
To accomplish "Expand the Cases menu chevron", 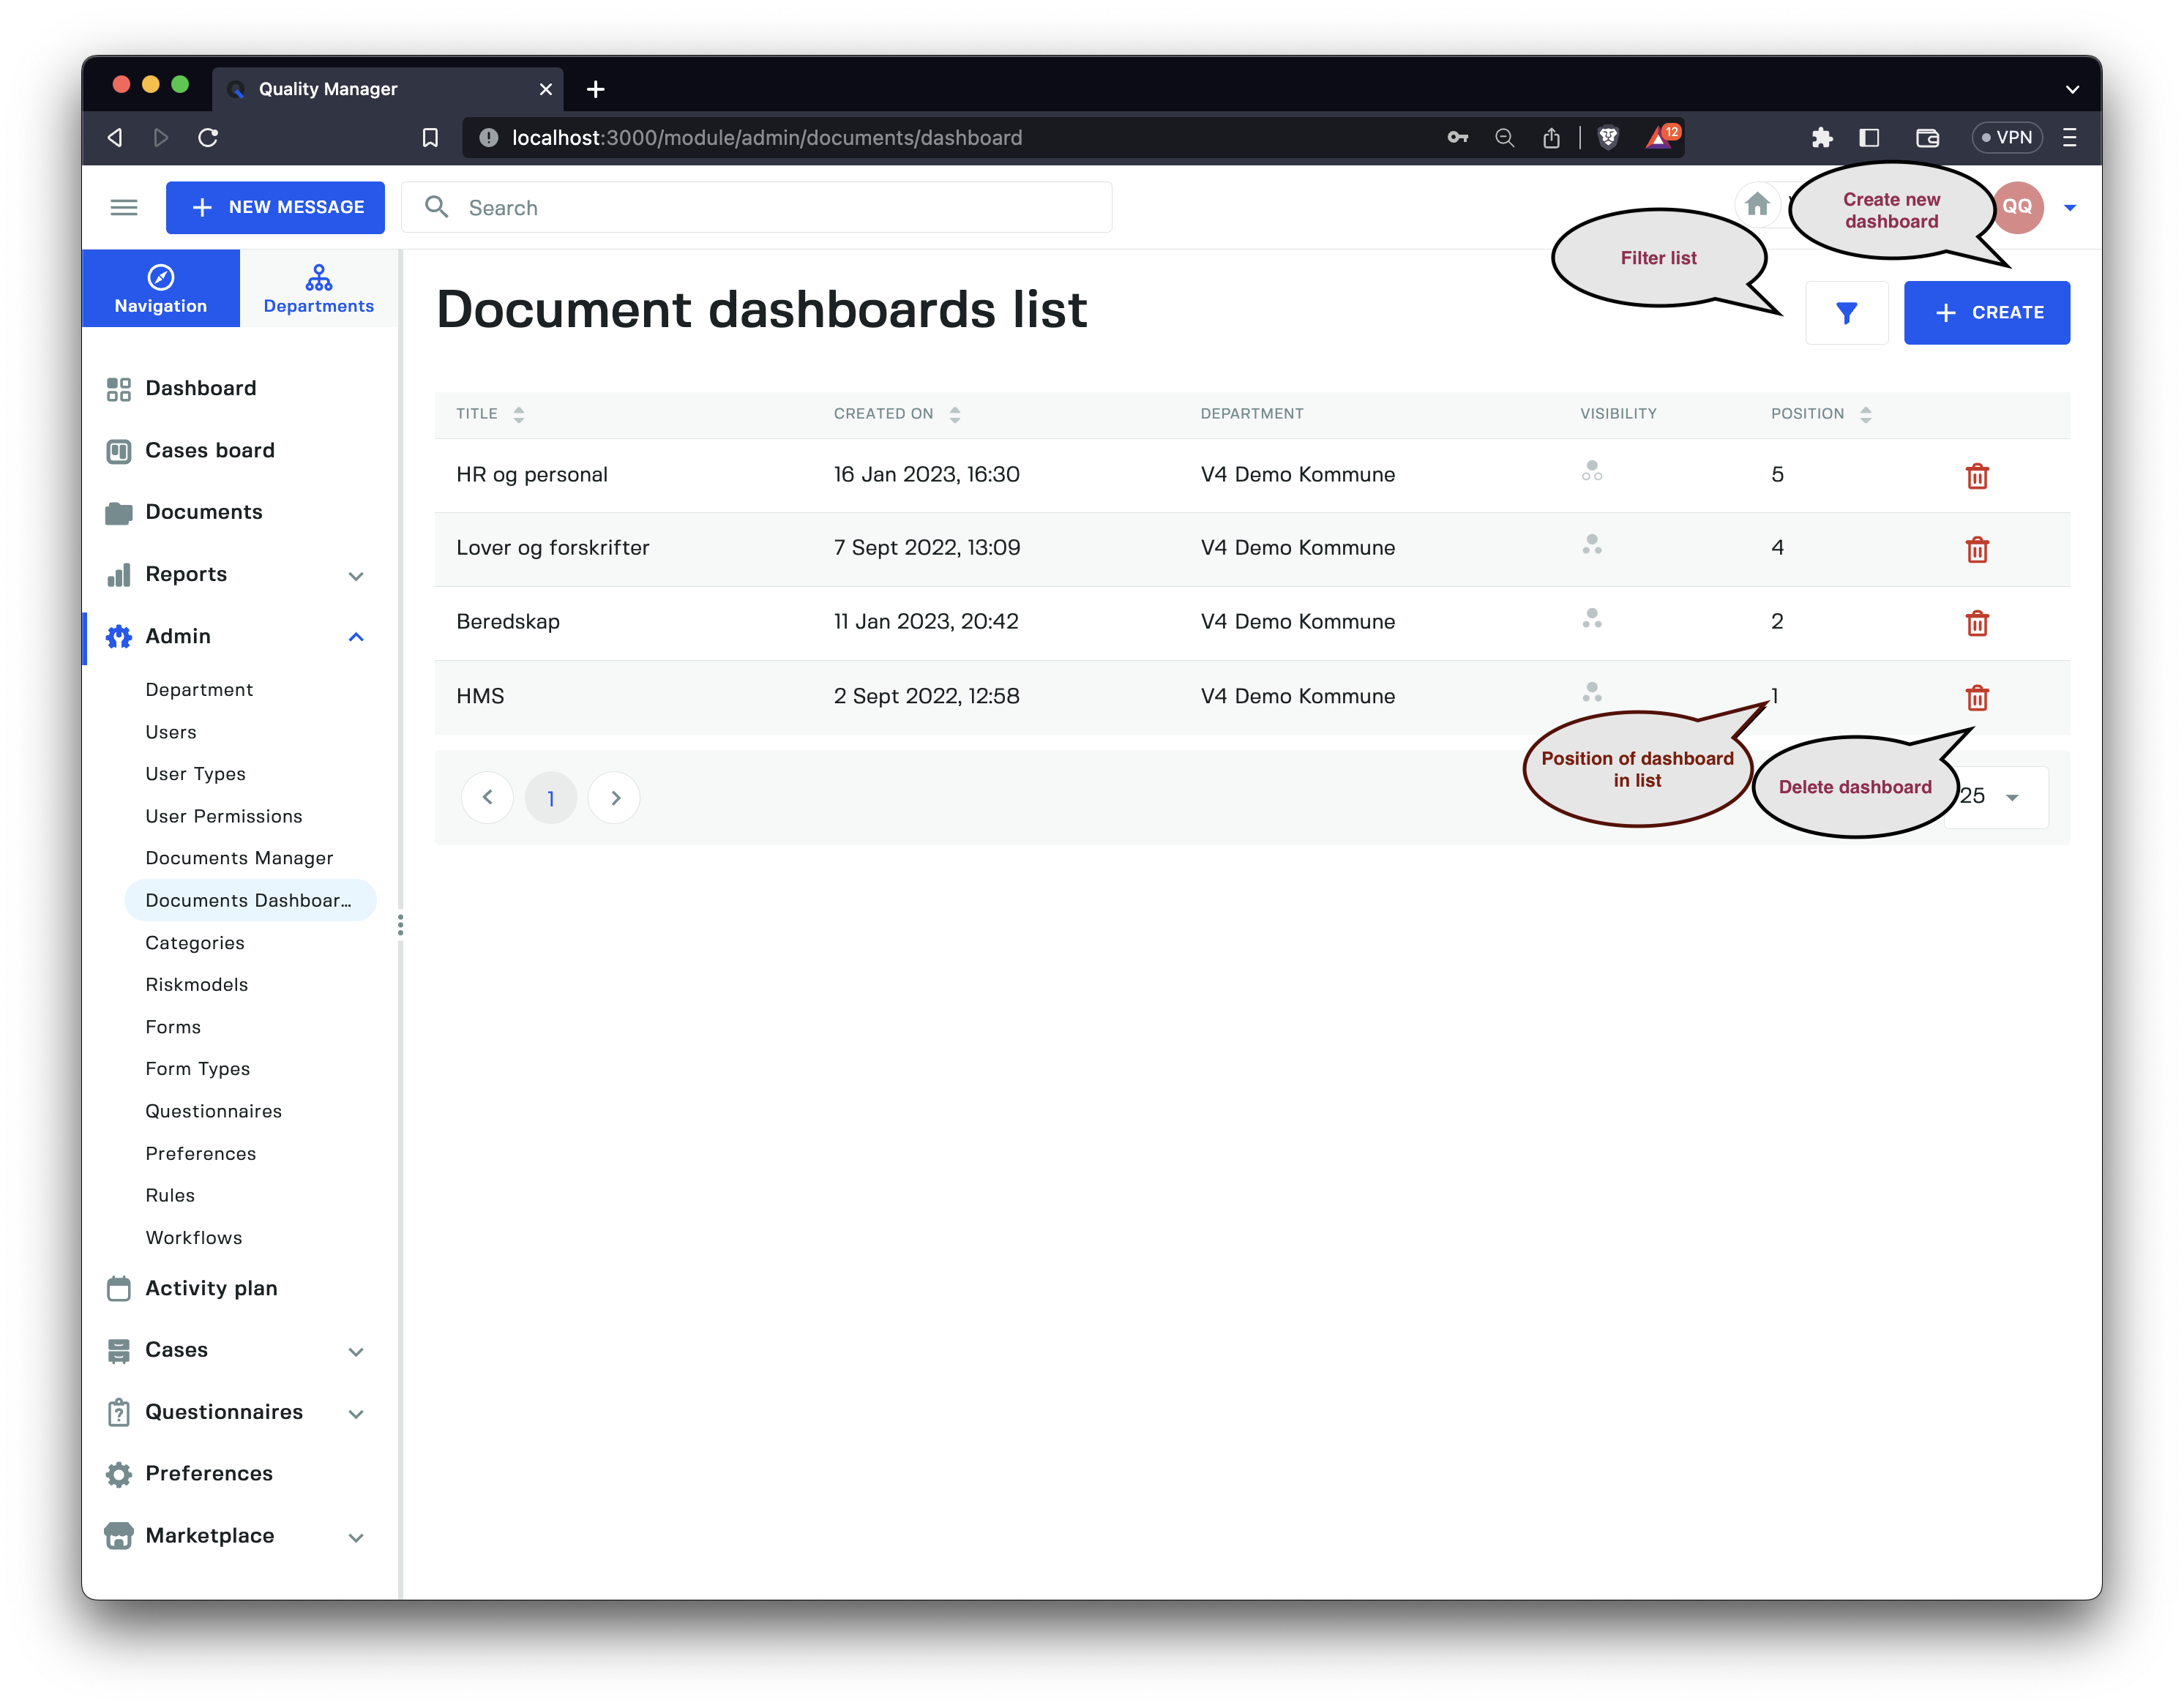I will (x=356, y=1352).
